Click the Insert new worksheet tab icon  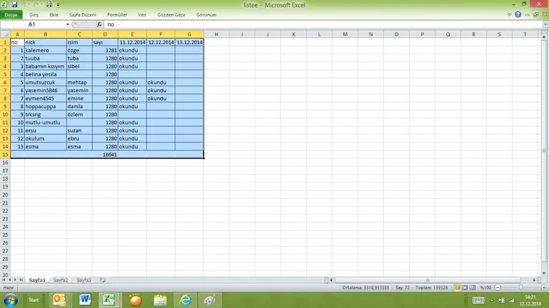click(x=102, y=280)
